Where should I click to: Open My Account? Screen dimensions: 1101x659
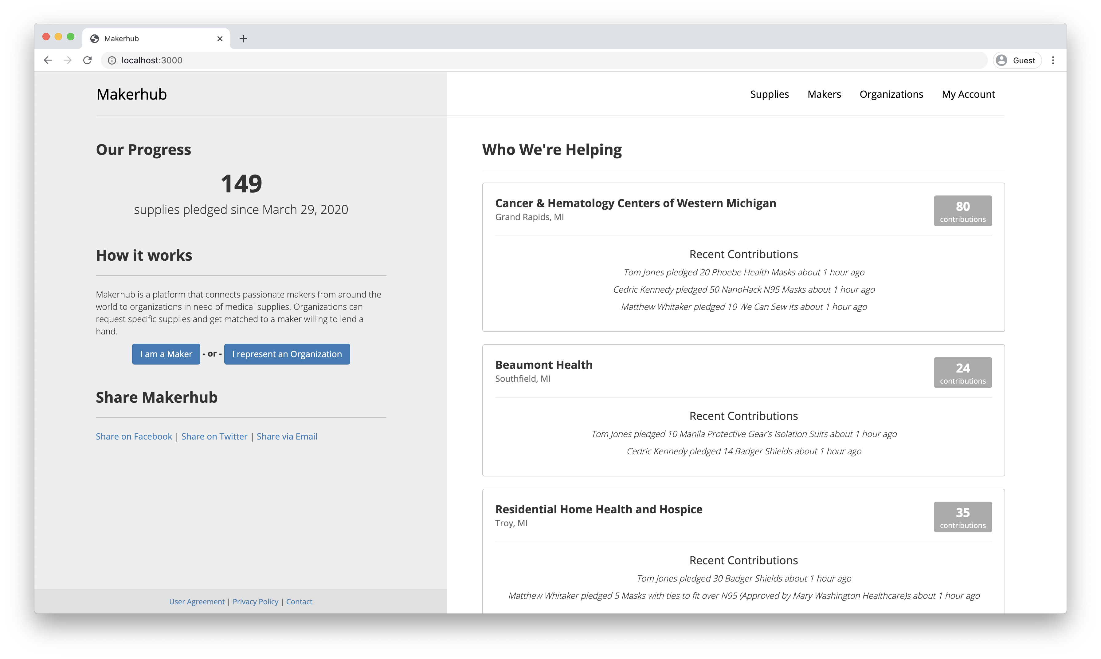click(968, 94)
